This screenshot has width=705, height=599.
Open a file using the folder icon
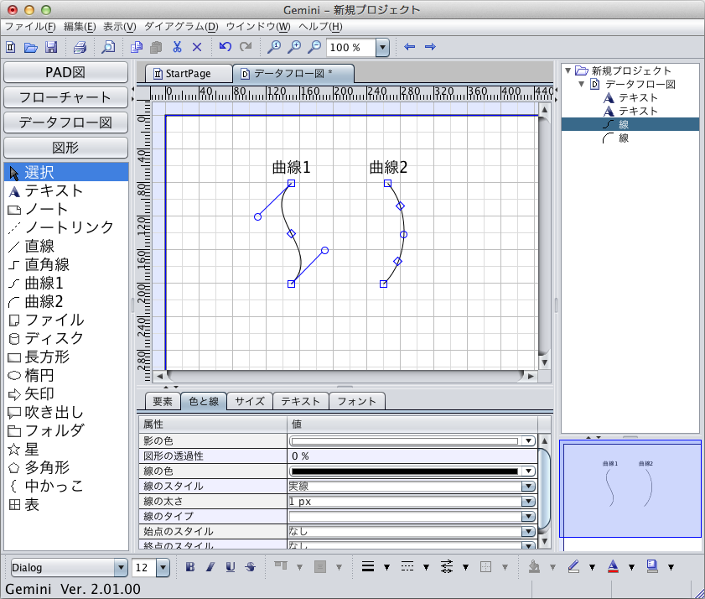tap(30, 47)
